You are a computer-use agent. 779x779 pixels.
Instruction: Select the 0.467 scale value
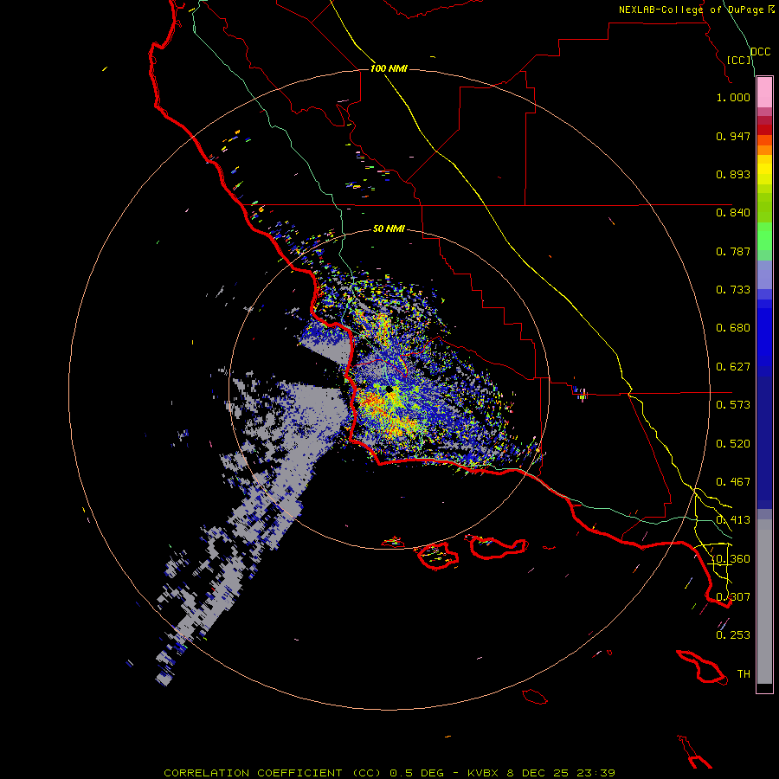733,482
